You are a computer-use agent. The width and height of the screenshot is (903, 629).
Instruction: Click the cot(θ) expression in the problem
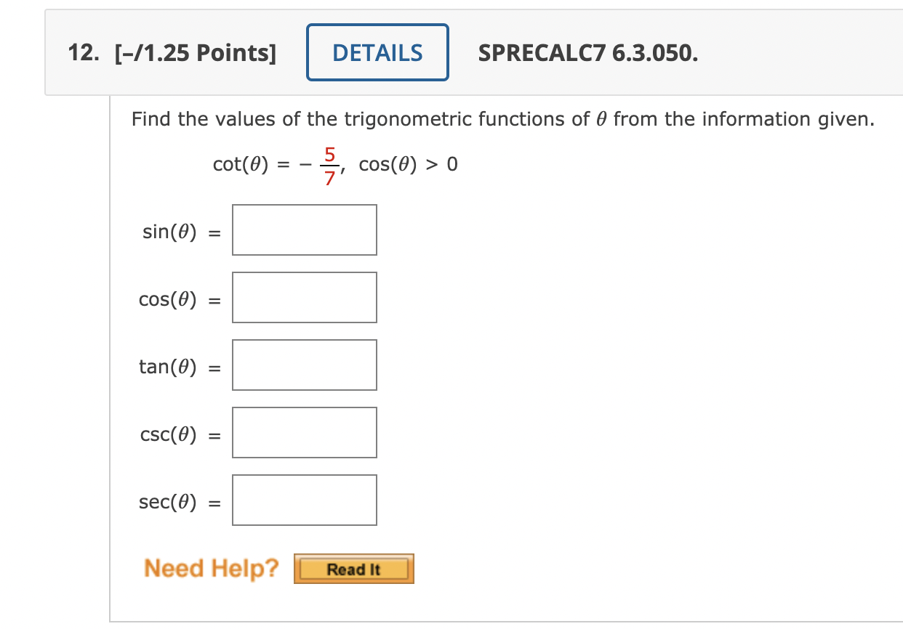pyautogui.click(x=240, y=164)
